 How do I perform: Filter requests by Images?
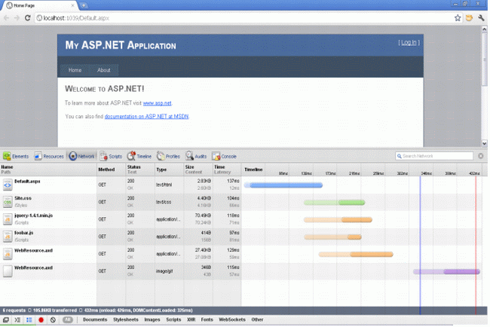tap(152, 319)
